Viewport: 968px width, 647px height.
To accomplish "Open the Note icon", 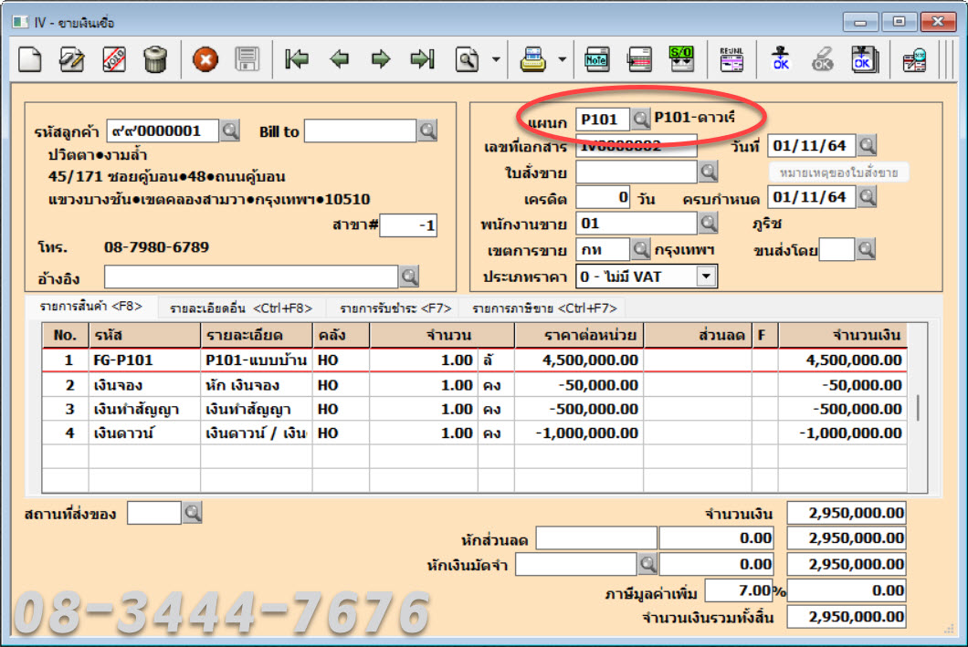I will tap(596, 60).
